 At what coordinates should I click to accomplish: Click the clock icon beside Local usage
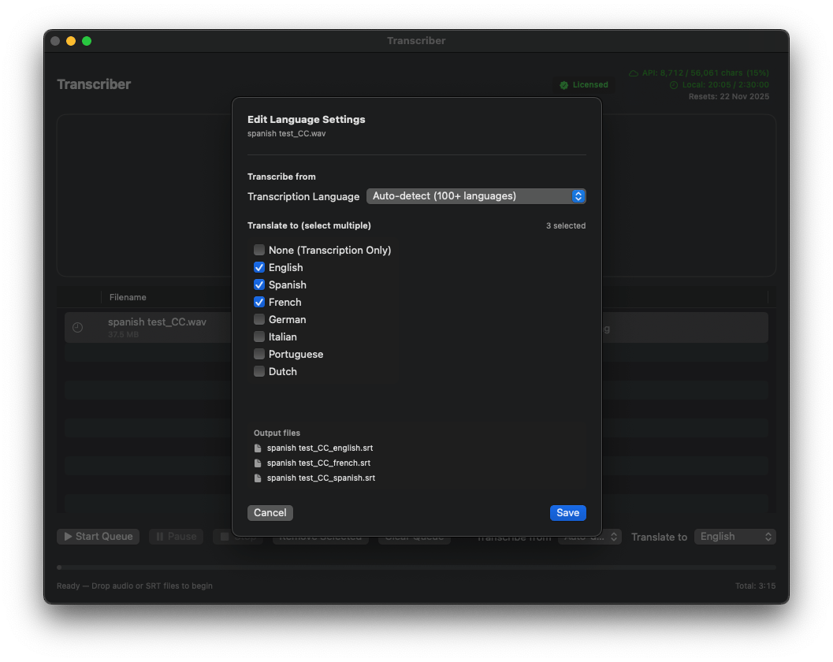(674, 85)
